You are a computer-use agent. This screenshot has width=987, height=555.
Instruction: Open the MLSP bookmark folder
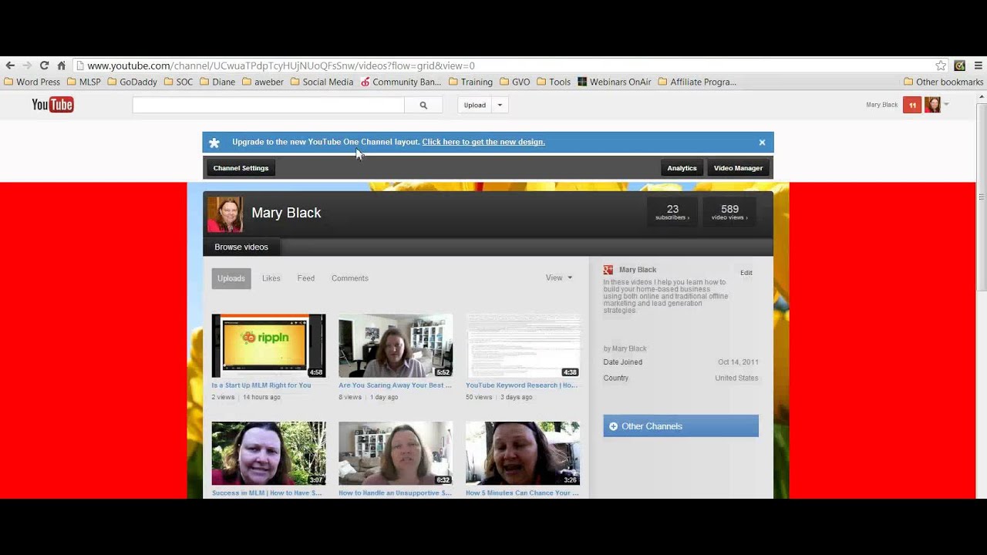coord(84,82)
